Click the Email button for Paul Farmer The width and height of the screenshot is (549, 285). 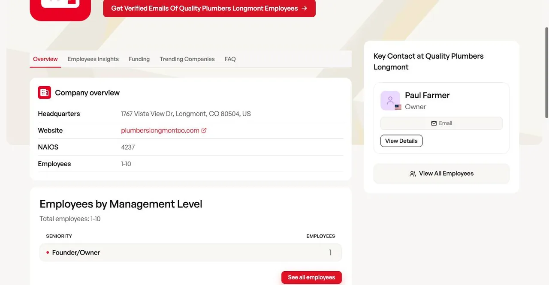[x=441, y=123]
